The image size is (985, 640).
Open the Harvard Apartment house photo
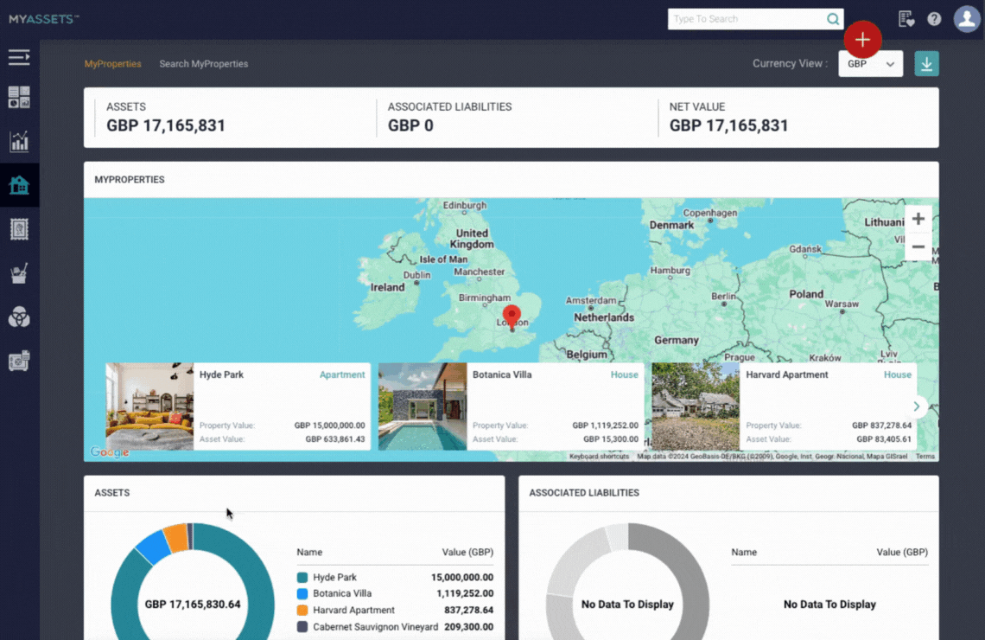[696, 406]
